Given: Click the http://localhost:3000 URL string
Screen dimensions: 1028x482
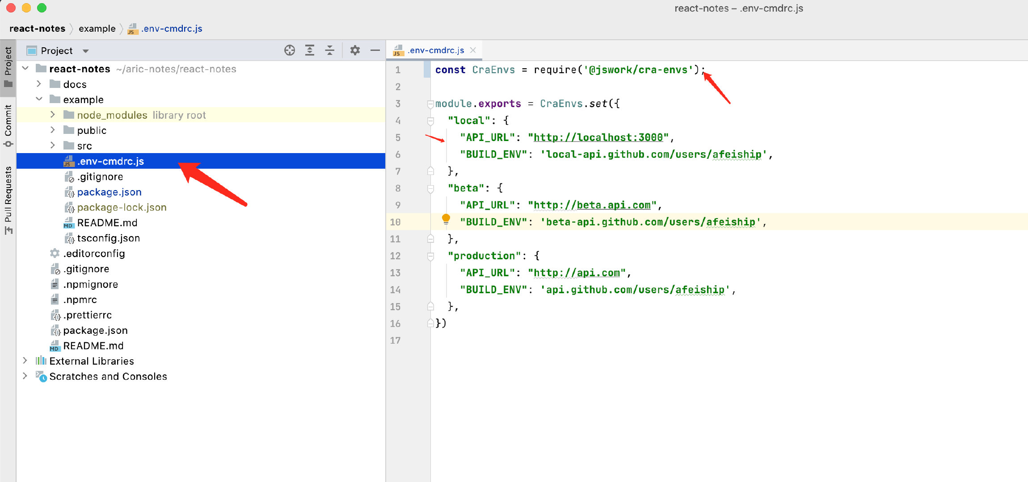Looking at the screenshot, I should pyautogui.click(x=598, y=137).
